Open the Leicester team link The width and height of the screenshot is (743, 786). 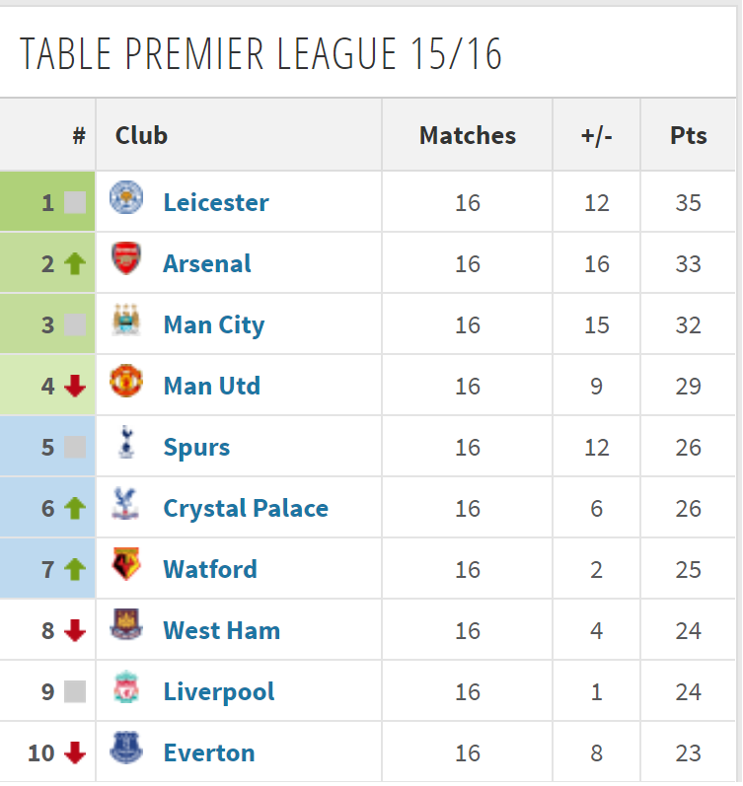click(x=216, y=202)
